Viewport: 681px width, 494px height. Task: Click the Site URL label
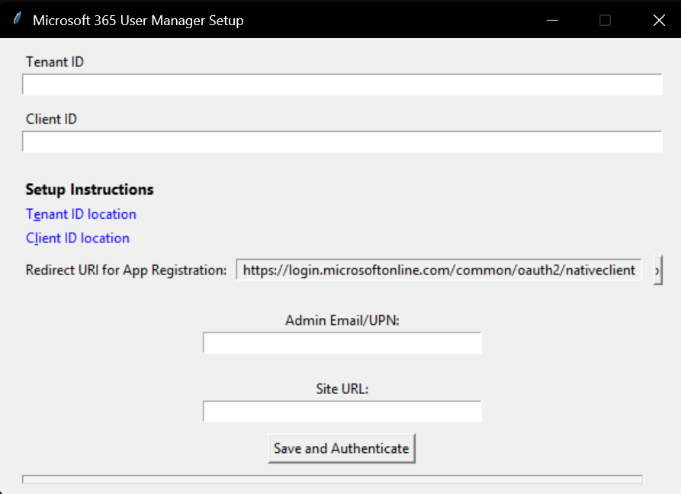point(342,389)
